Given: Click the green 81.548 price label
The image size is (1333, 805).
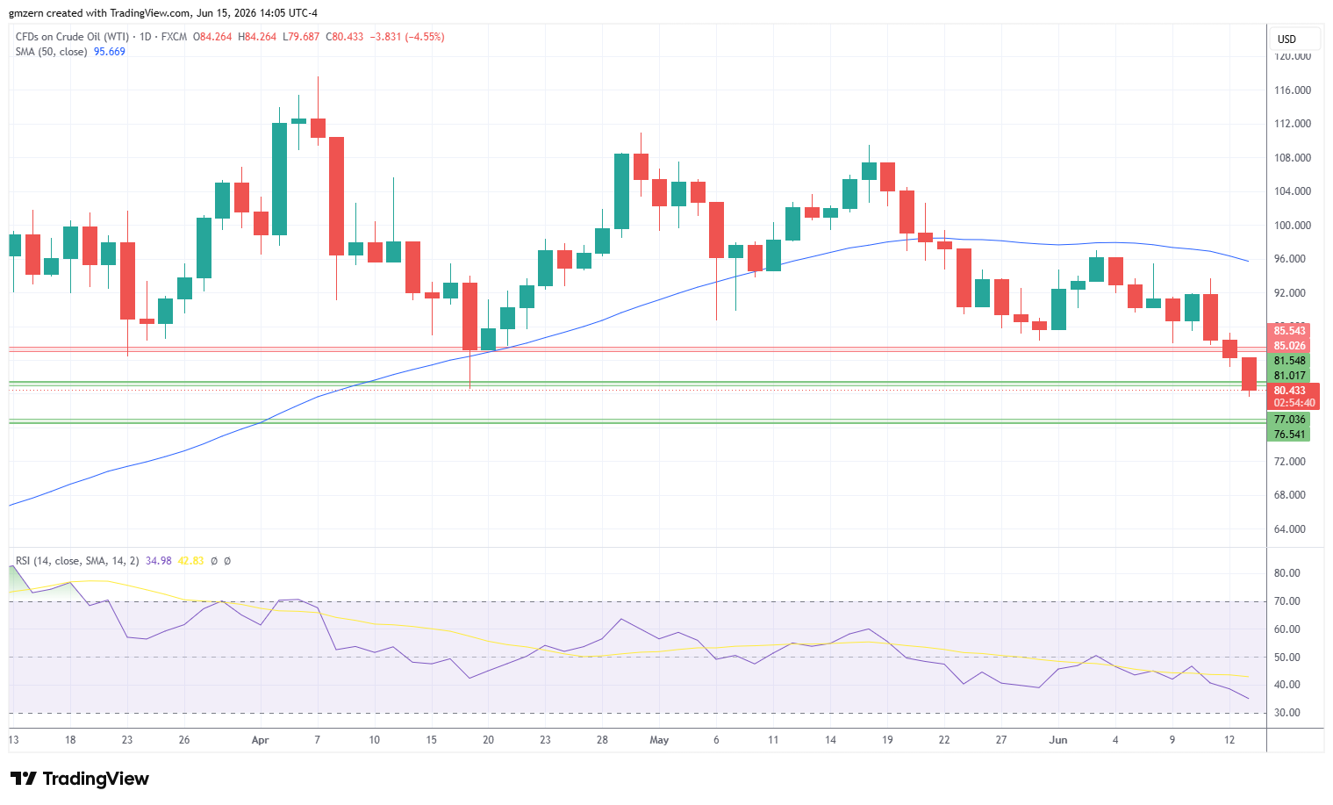Looking at the screenshot, I should 1290,361.
